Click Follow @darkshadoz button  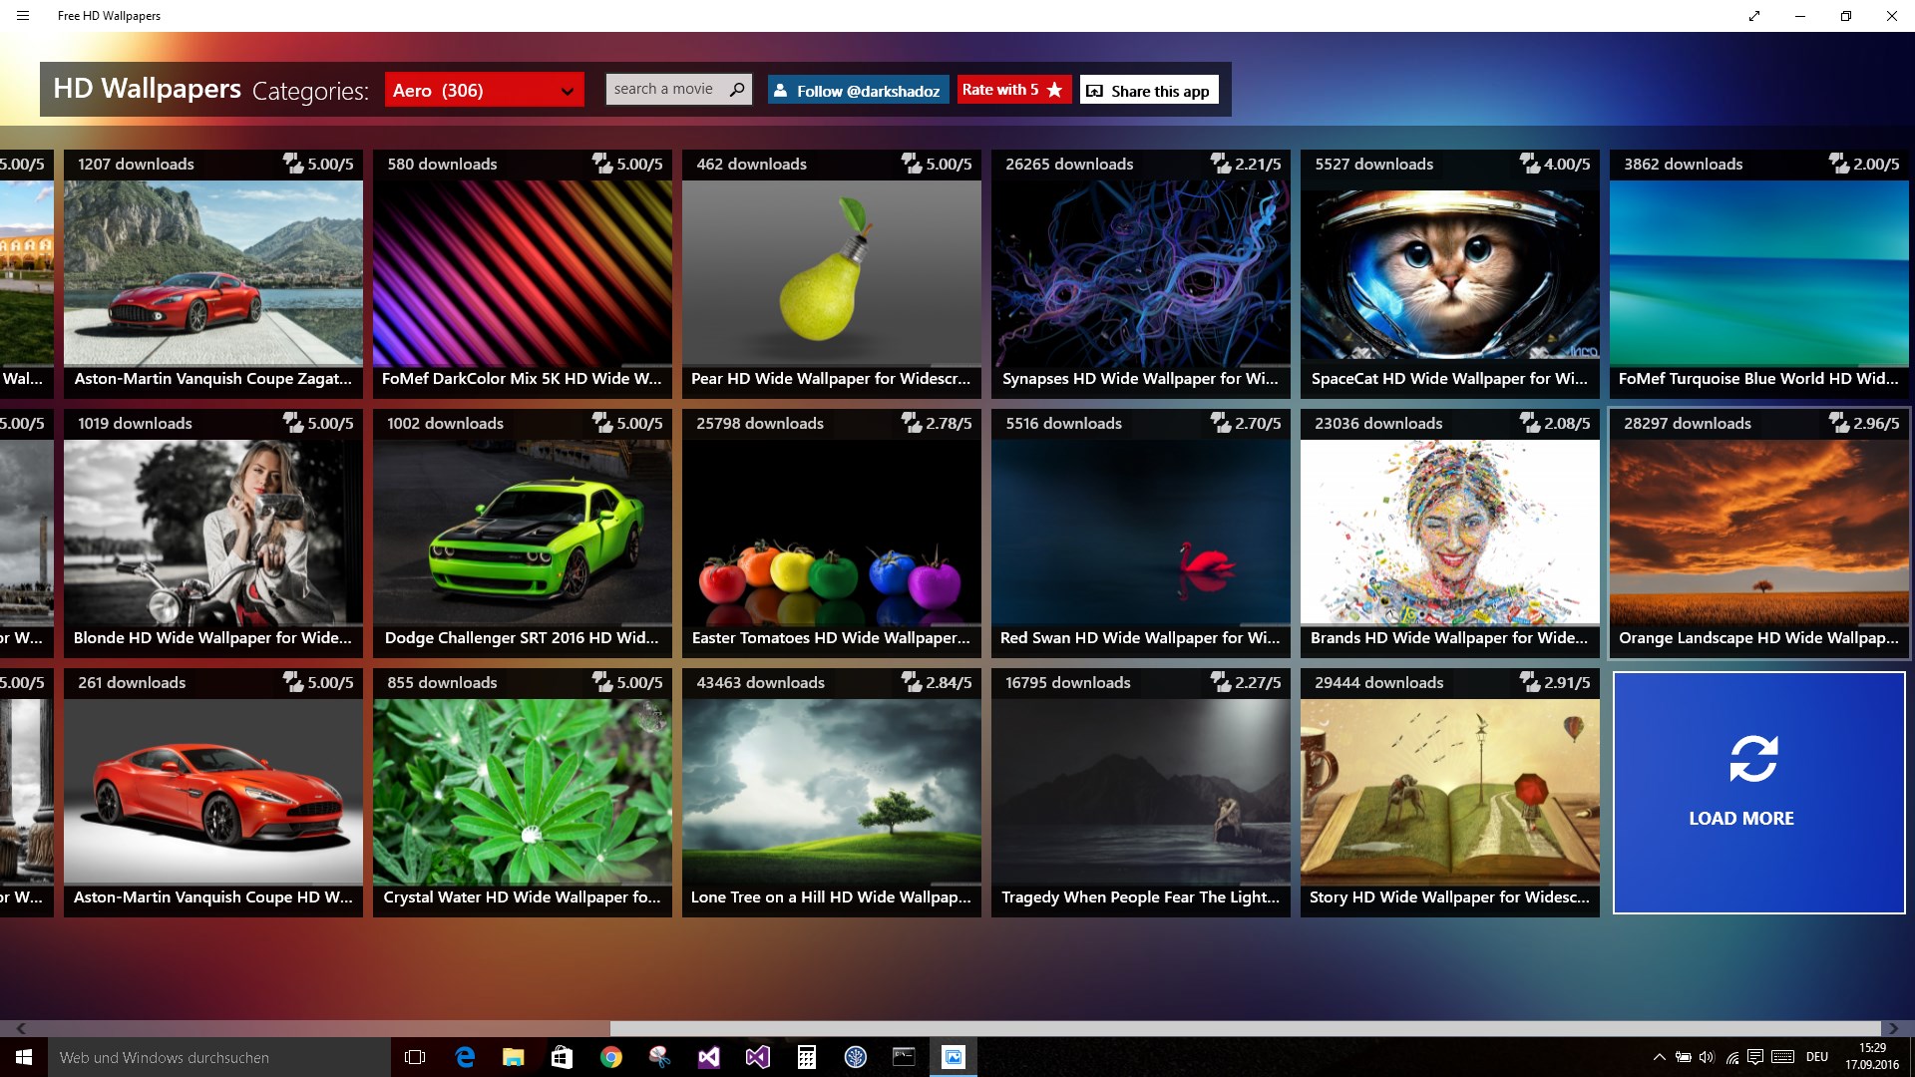pyautogui.click(x=857, y=90)
